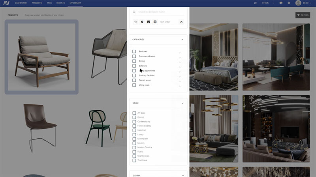This screenshot has width=316, height=177.
Task: Go to the Task menu item
Action: [49, 3]
